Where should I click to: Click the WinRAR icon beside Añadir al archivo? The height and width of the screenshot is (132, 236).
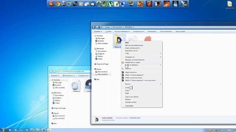123,72
